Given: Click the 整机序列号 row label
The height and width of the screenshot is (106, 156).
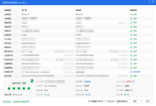Looking at the screenshot, I should pos(9,51).
